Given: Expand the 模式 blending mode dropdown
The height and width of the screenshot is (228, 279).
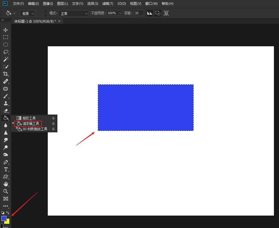Looking at the screenshot, I should click(73, 13).
